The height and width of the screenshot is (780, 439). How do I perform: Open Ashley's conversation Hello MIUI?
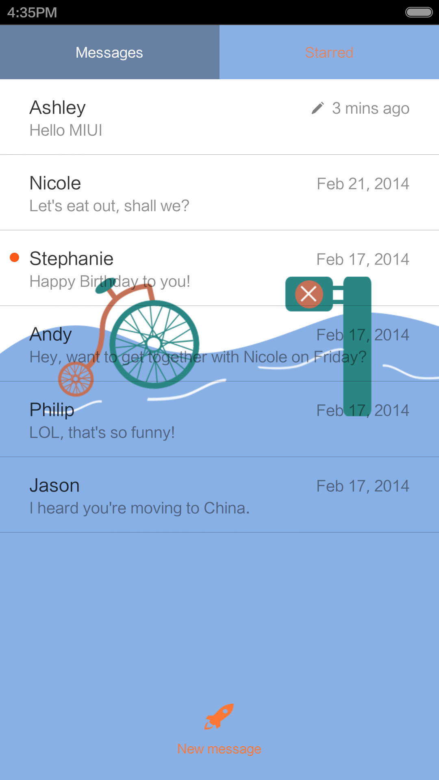pos(219,117)
